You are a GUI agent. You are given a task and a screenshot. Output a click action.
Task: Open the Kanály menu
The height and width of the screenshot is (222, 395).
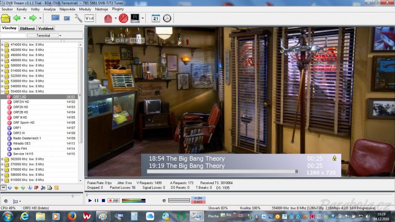click(x=22, y=9)
